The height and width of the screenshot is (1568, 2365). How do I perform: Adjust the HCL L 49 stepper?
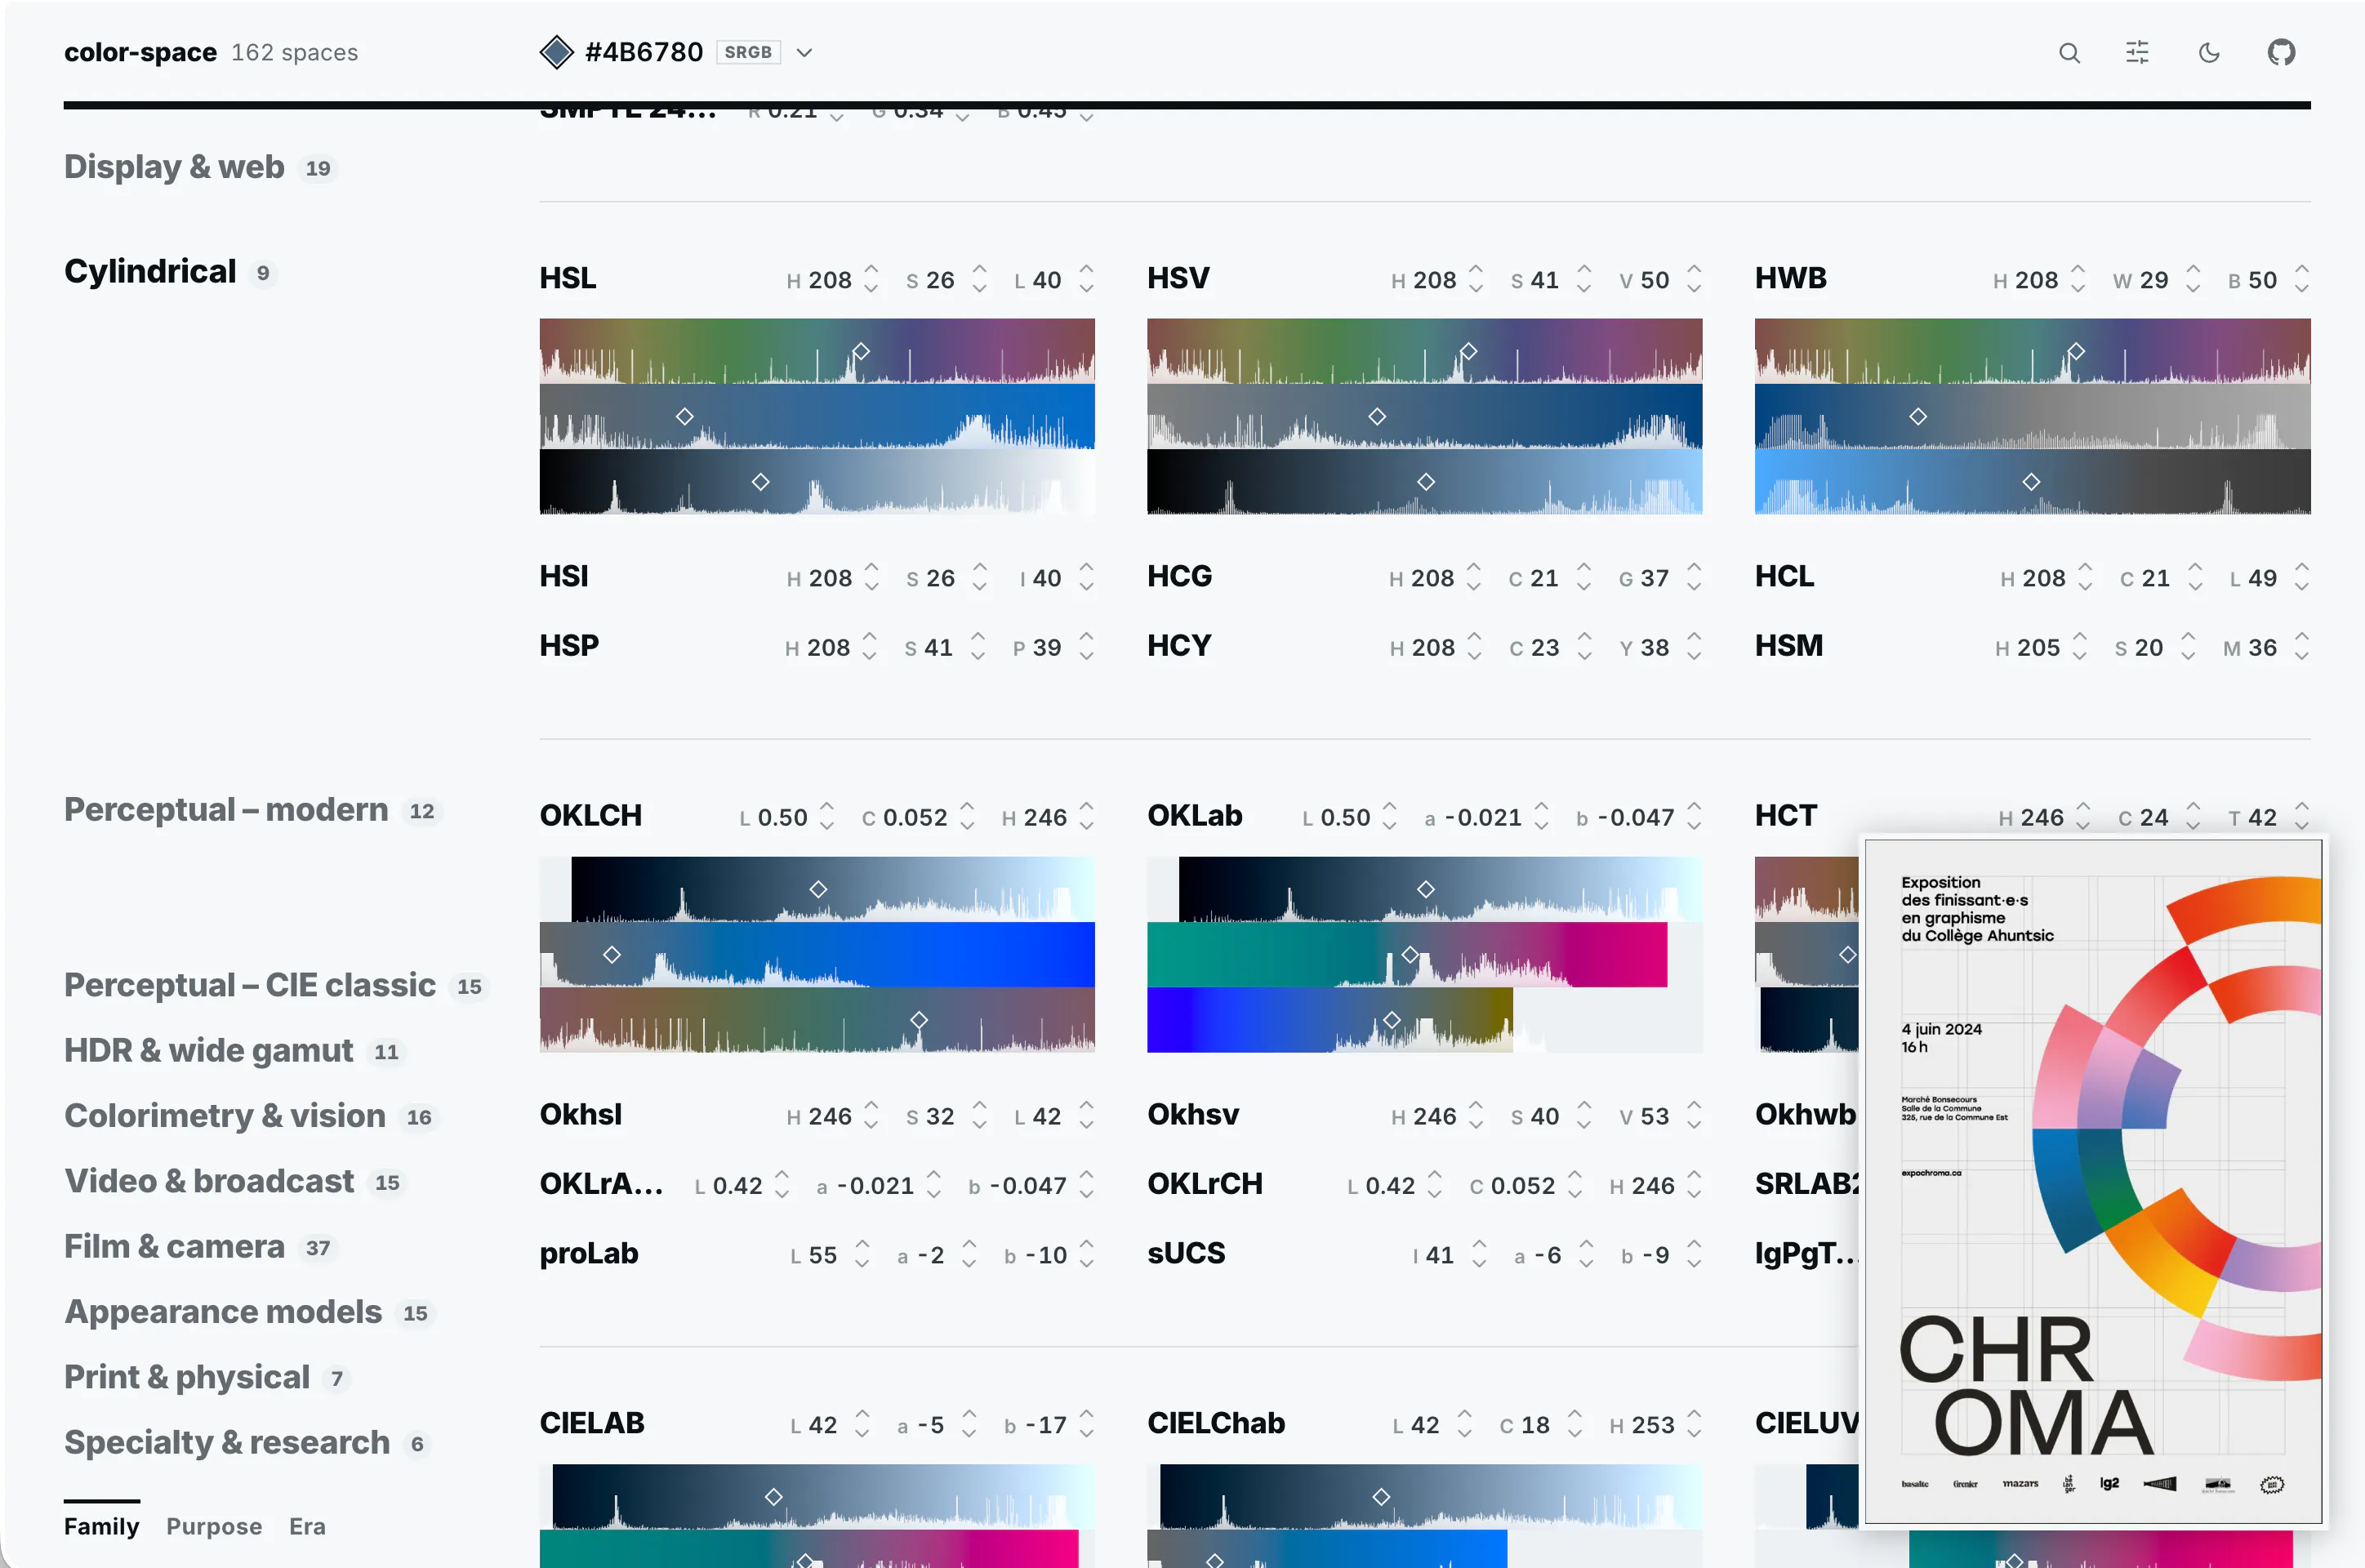coord(2302,578)
